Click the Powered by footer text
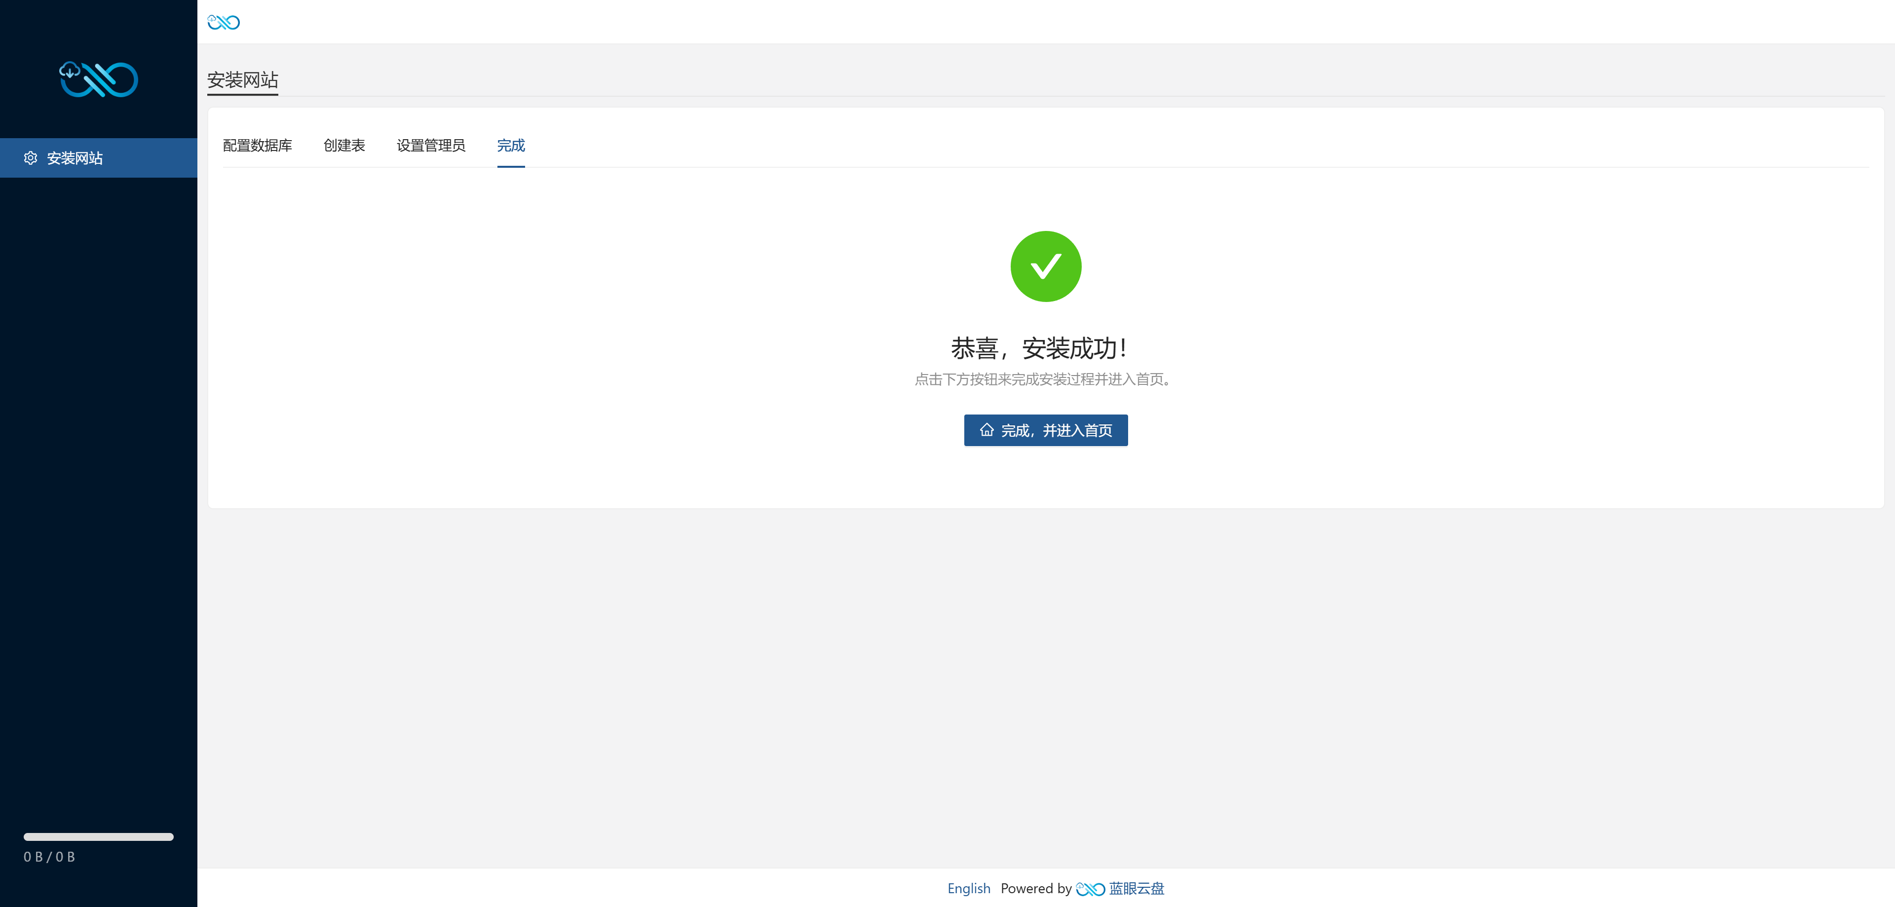This screenshot has width=1895, height=907. pyautogui.click(x=1036, y=889)
